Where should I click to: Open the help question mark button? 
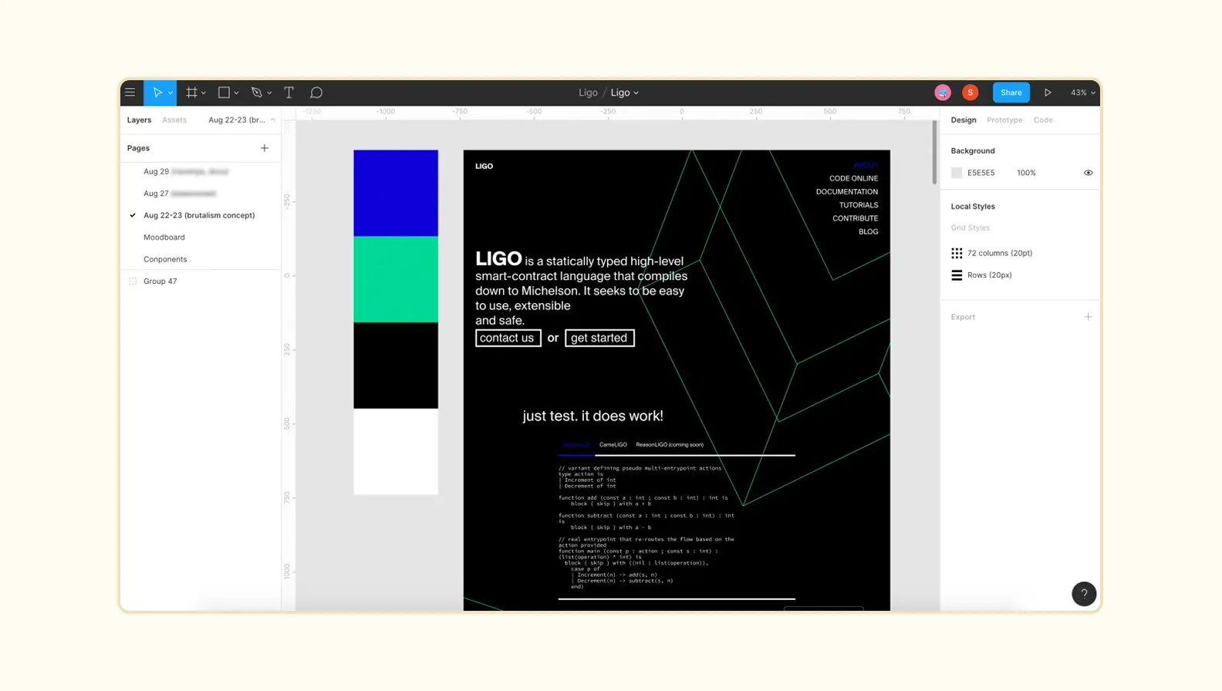(1084, 594)
